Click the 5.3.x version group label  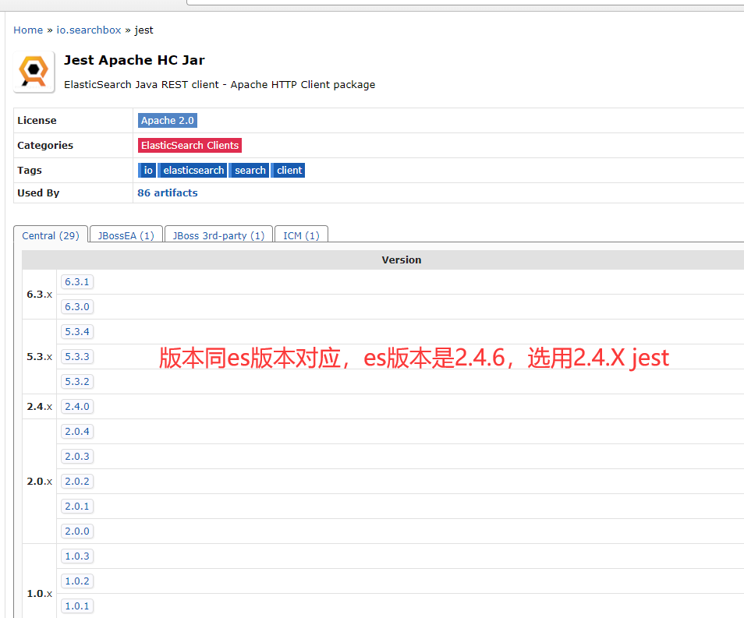pos(39,357)
